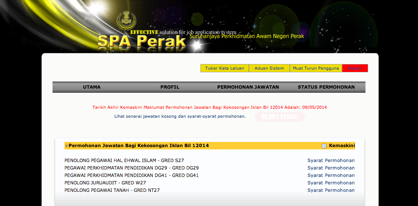The image size is (418, 206).
Task: Open Syarat Permohonan for Hal Ehwal Islam S27
Action: [331, 161]
